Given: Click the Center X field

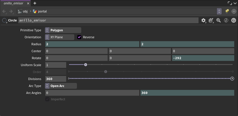Looking at the screenshot, I should tap(76, 51).
